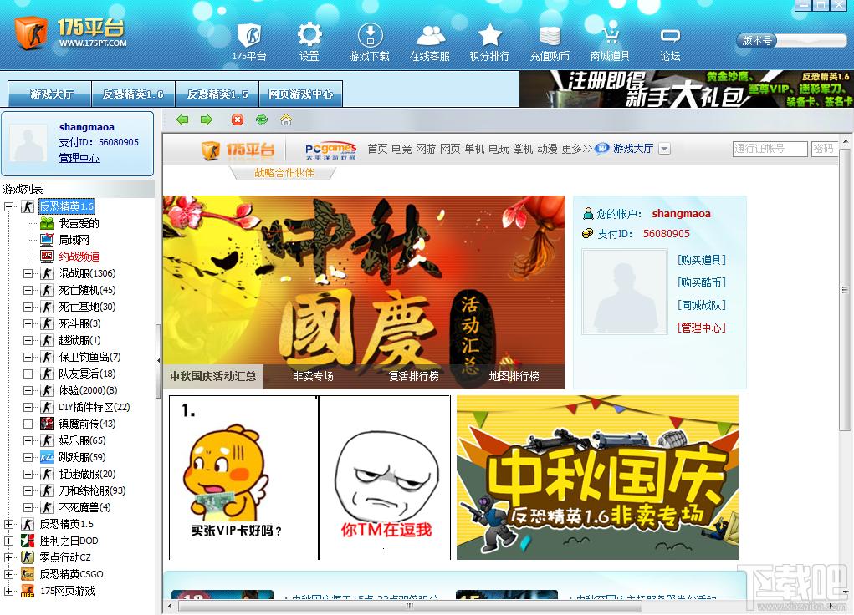This screenshot has width=854, height=615.
Task: Open 设置 gear icon
Action: [309, 35]
